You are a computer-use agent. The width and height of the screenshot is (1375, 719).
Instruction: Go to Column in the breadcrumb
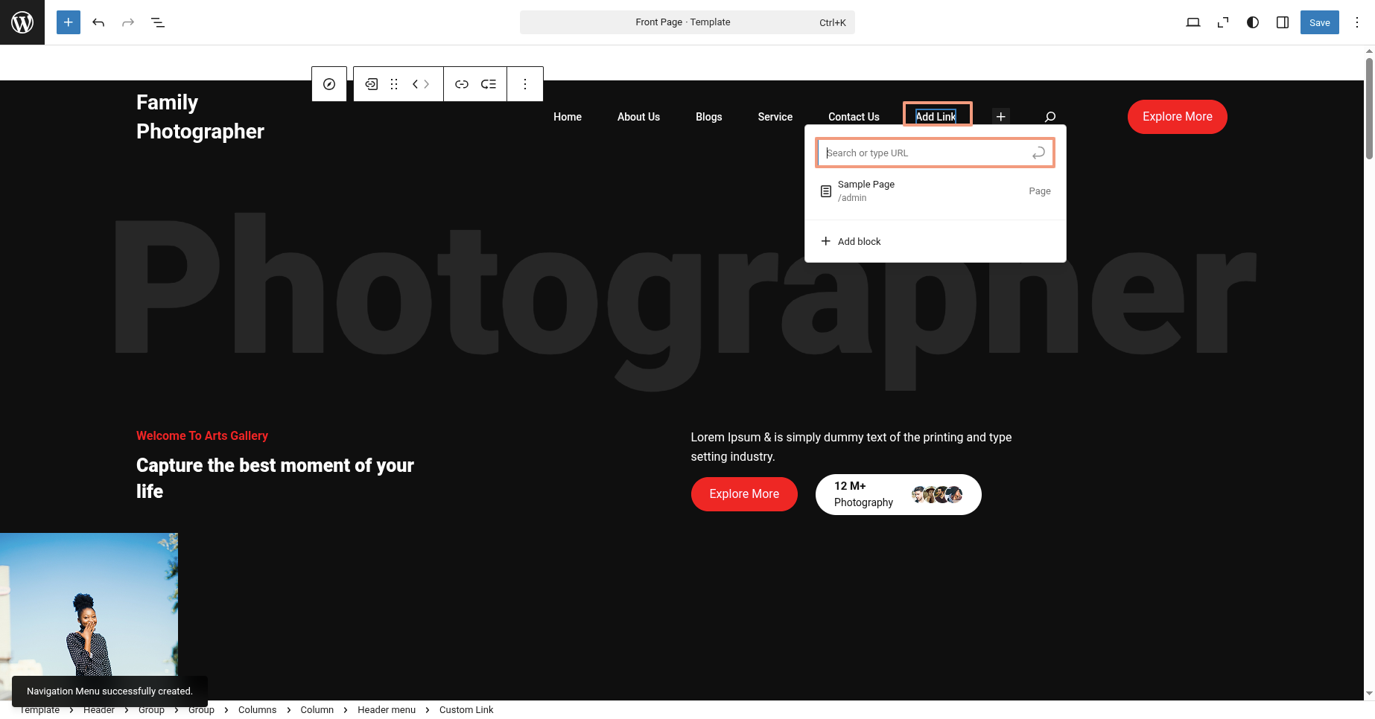click(x=317, y=710)
